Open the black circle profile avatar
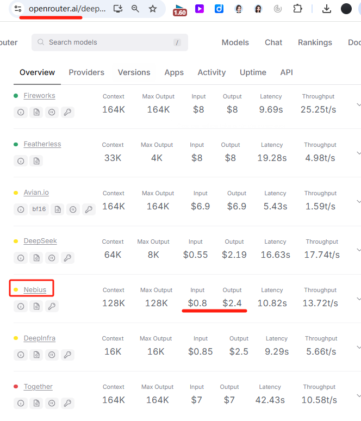 (x=346, y=9)
